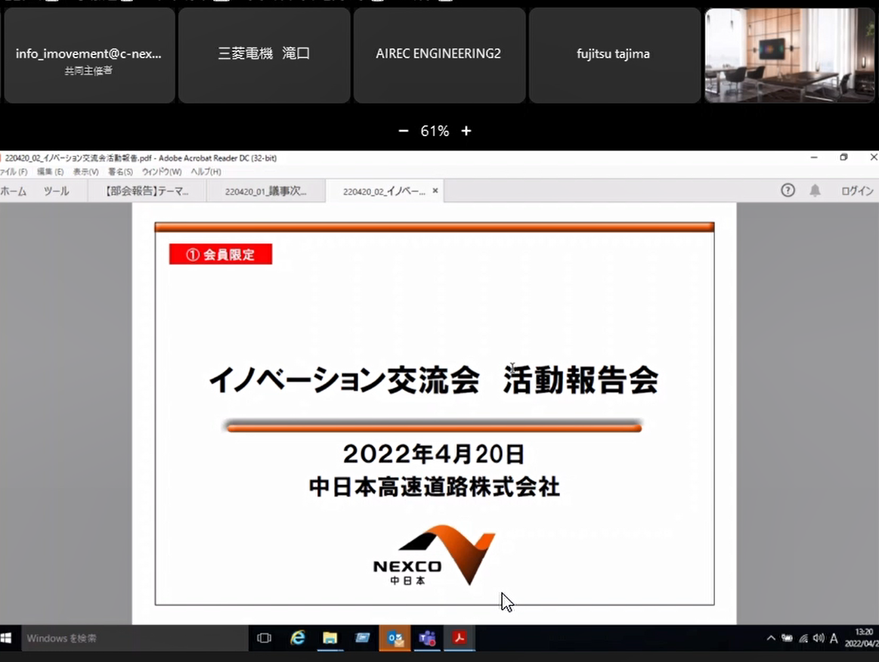Zoom in using the plus button

(466, 131)
